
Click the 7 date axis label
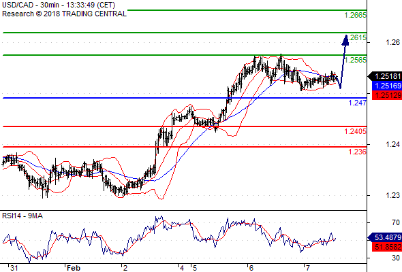308,268
